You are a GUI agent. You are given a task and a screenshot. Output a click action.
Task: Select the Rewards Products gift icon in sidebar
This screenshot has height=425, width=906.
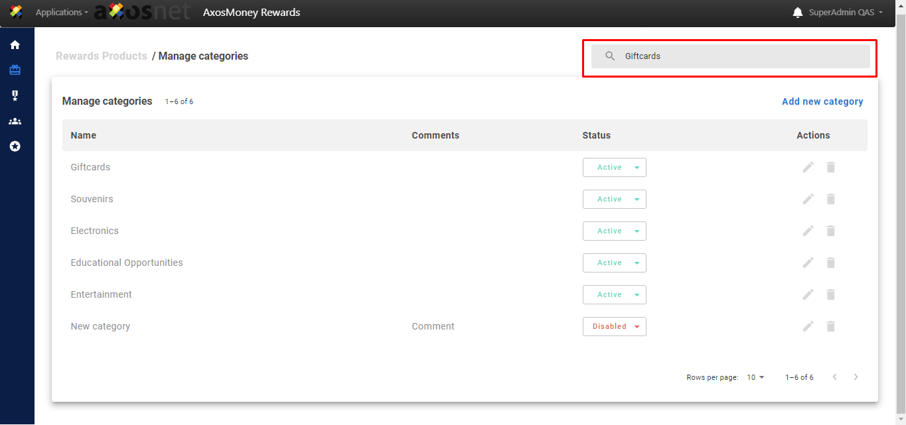pos(15,70)
